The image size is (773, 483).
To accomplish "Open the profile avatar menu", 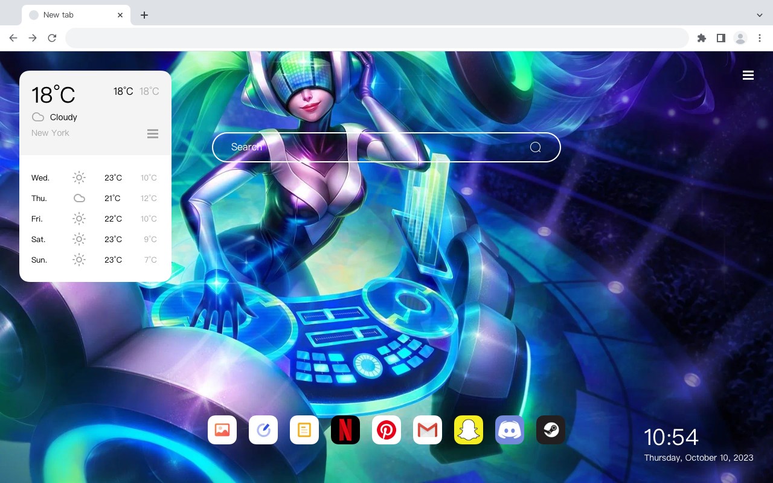I will click(740, 38).
